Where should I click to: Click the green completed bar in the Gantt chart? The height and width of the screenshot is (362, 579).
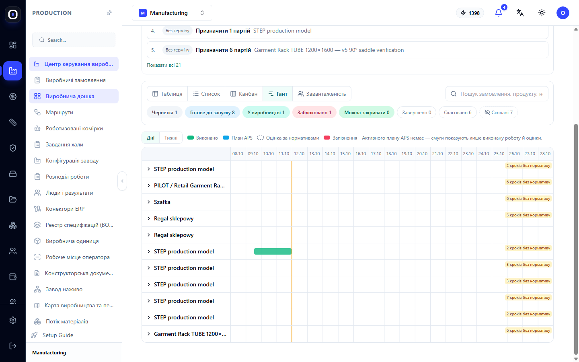point(273,251)
